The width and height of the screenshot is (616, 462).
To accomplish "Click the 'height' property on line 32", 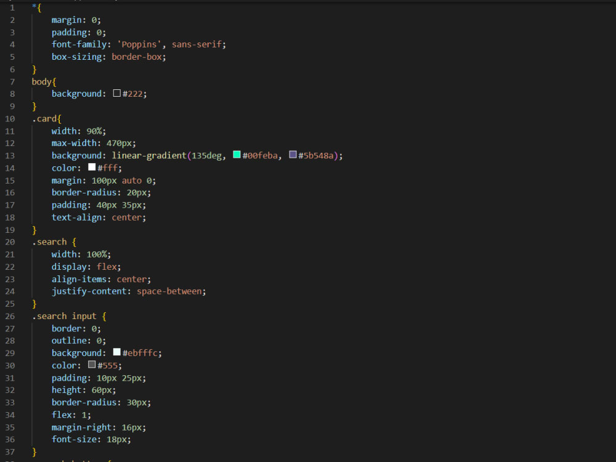I will (67, 390).
